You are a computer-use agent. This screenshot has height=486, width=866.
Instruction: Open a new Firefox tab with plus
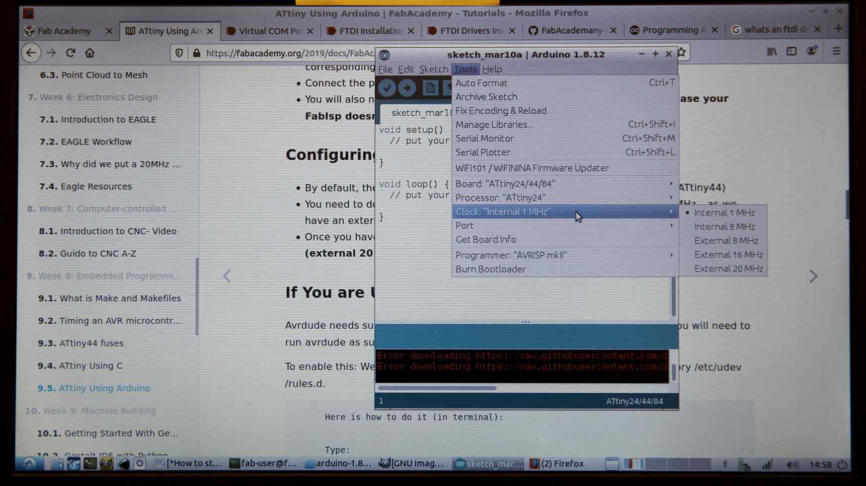(x=838, y=29)
